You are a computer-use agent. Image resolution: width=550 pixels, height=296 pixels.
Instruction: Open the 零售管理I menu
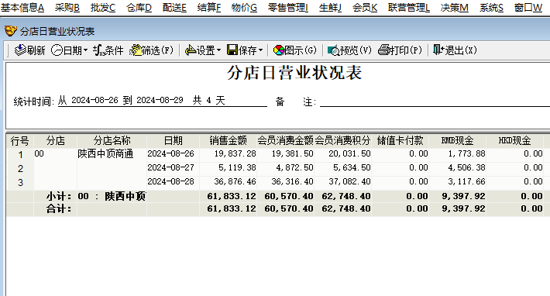coord(288,8)
